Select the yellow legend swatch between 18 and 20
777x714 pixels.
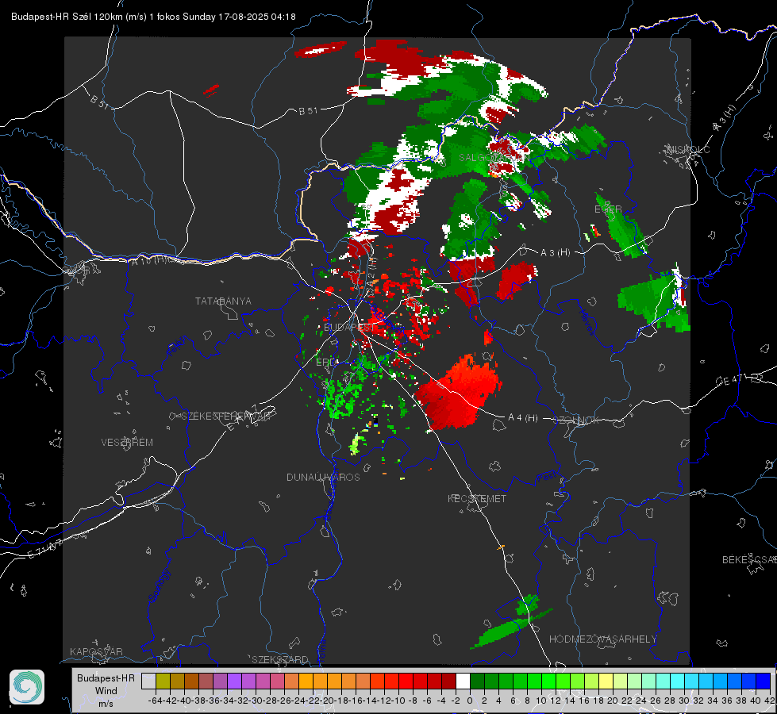point(606,681)
